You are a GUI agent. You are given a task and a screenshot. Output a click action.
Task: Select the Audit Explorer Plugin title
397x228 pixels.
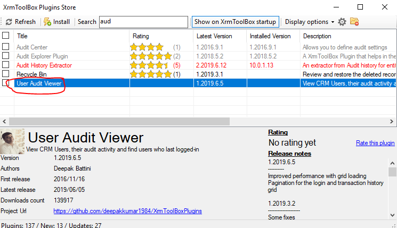point(42,56)
